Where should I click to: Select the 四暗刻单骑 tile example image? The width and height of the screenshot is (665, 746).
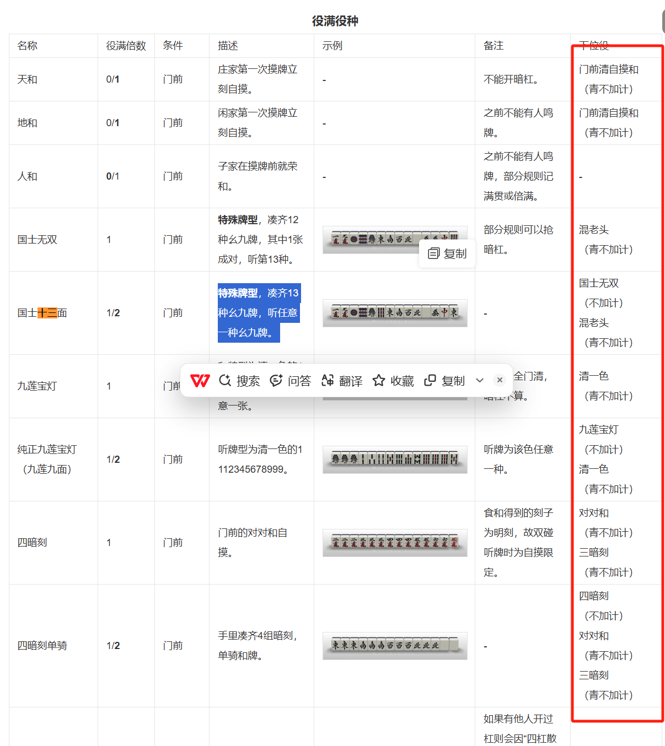pyautogui.click(x=395, y=645)
